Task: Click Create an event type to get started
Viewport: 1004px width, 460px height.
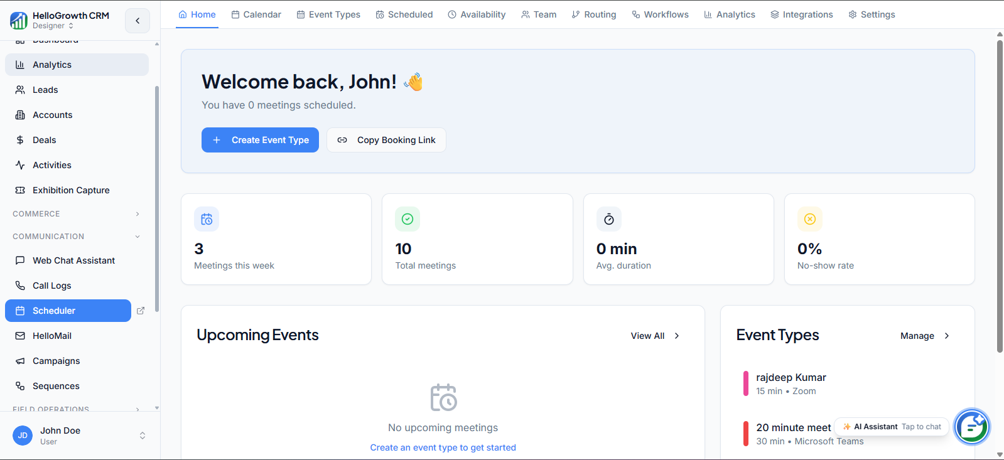Action: click(443, 447)
